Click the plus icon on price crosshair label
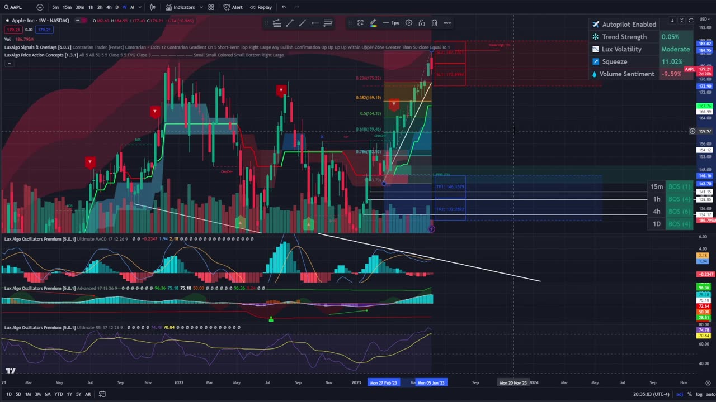Screen dimensions: 716x402 692,131
